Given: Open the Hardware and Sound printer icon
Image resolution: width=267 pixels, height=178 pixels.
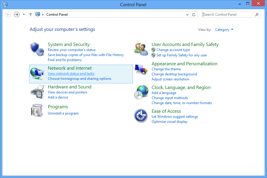Looking at the screenshot, I should pos(37,92).
